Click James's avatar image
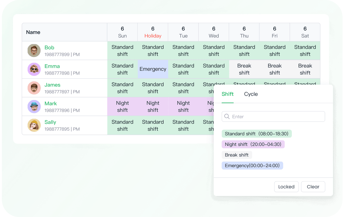 (34, 88)
